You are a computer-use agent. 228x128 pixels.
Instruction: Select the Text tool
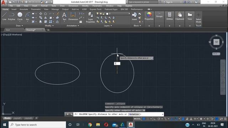tap(64, 16)
